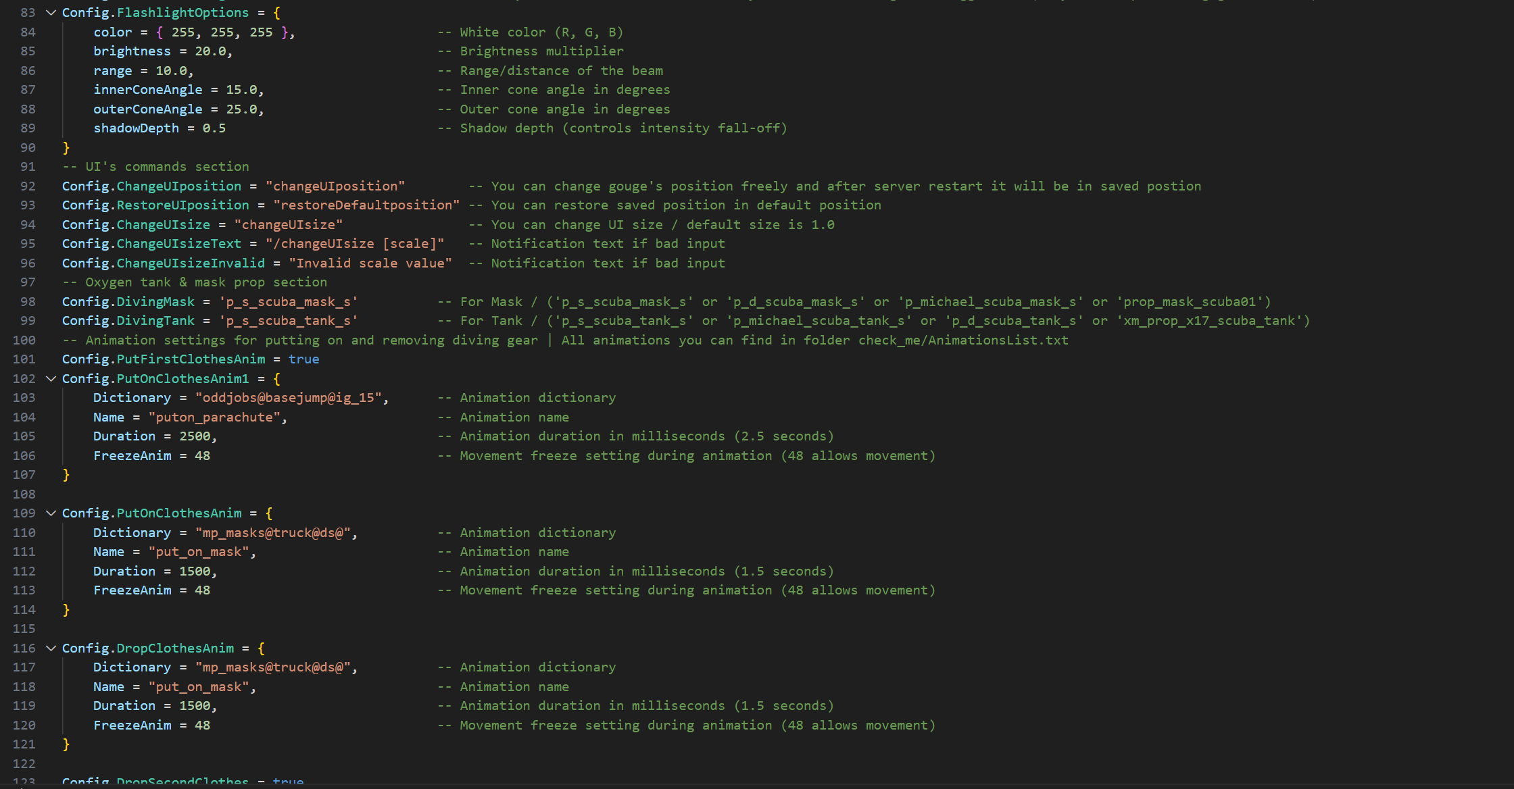Screen dimensions: 1514x789
Task: Click the 'p_s_scuba_mask_s' DivingMask value
Action: click(288, 302)
